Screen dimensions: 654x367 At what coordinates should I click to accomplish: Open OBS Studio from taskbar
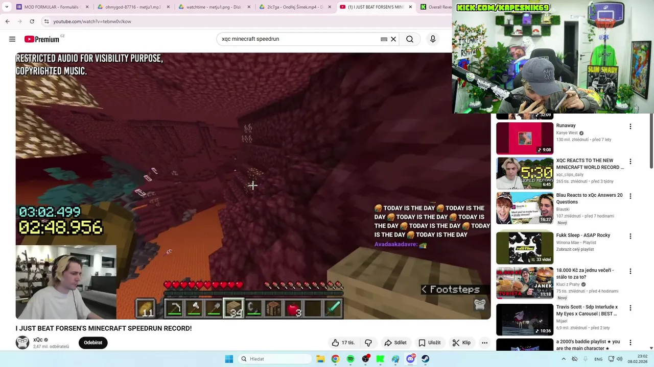(x=365, y=359)
